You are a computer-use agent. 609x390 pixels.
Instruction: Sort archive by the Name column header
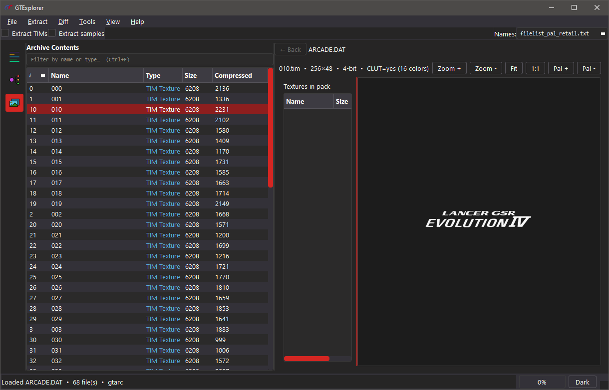(96, 75)
